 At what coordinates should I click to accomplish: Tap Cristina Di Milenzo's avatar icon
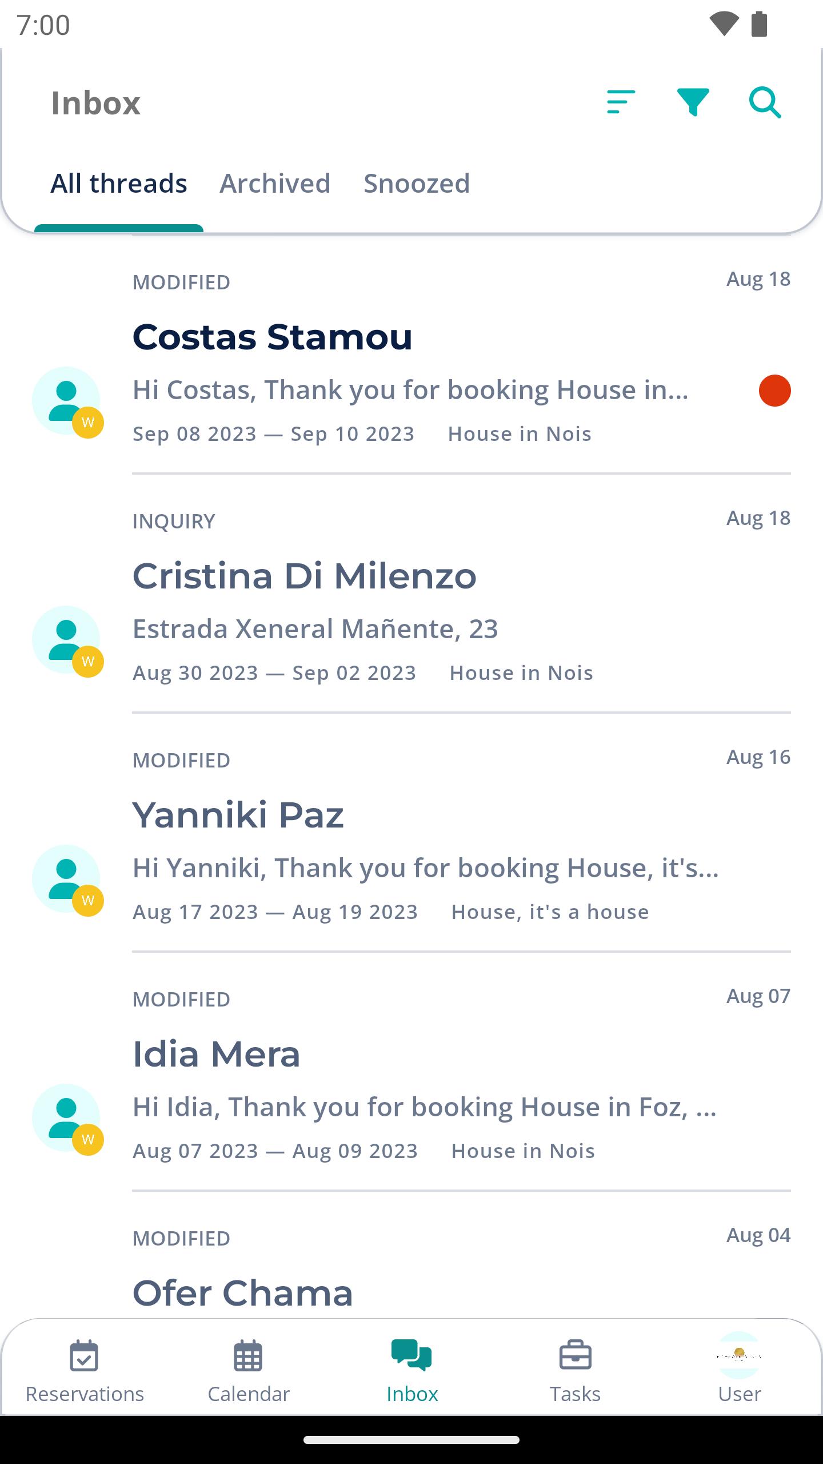click(x=67, y=640)
